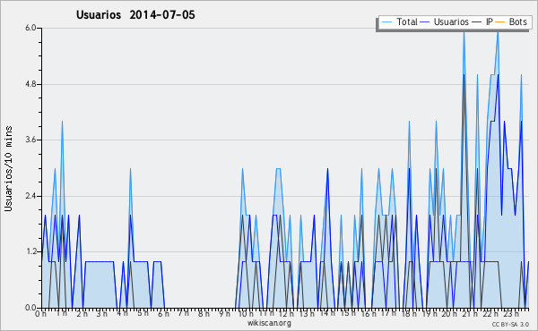The height and width of the screenshot is (331, 538).
Task: Click the dark blue Usuarios legend line swatch
Action: tap(425, 22)
